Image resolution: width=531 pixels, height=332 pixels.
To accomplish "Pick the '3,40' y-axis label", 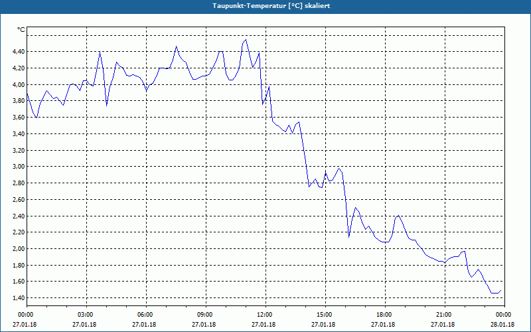I will coord(18,134).
